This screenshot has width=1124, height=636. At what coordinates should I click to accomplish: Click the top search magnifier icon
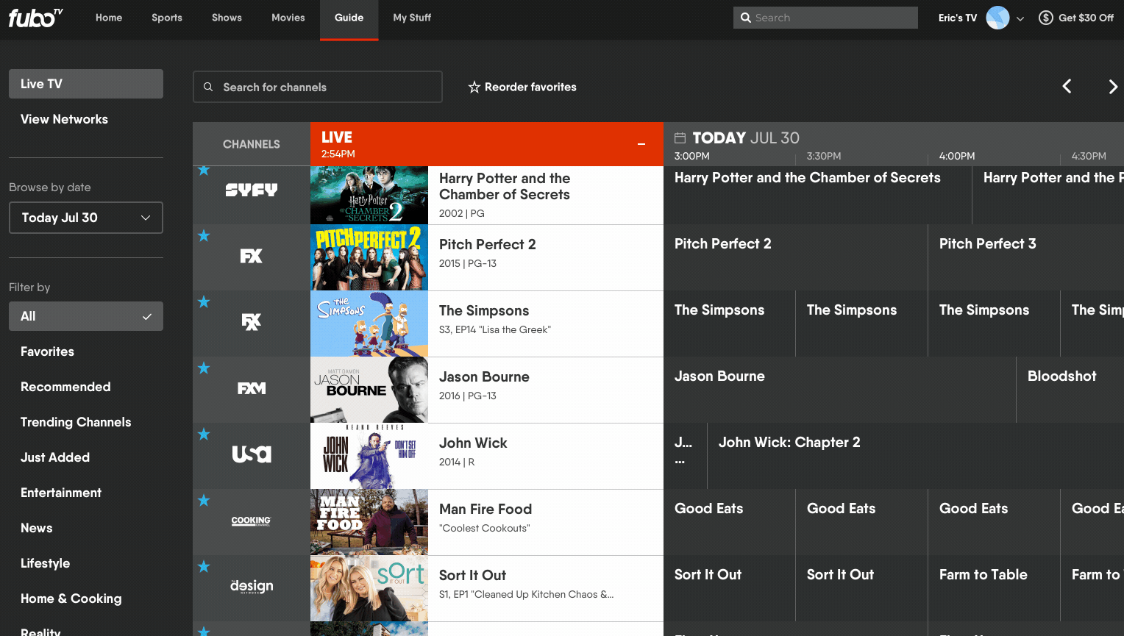pos(746,18)
